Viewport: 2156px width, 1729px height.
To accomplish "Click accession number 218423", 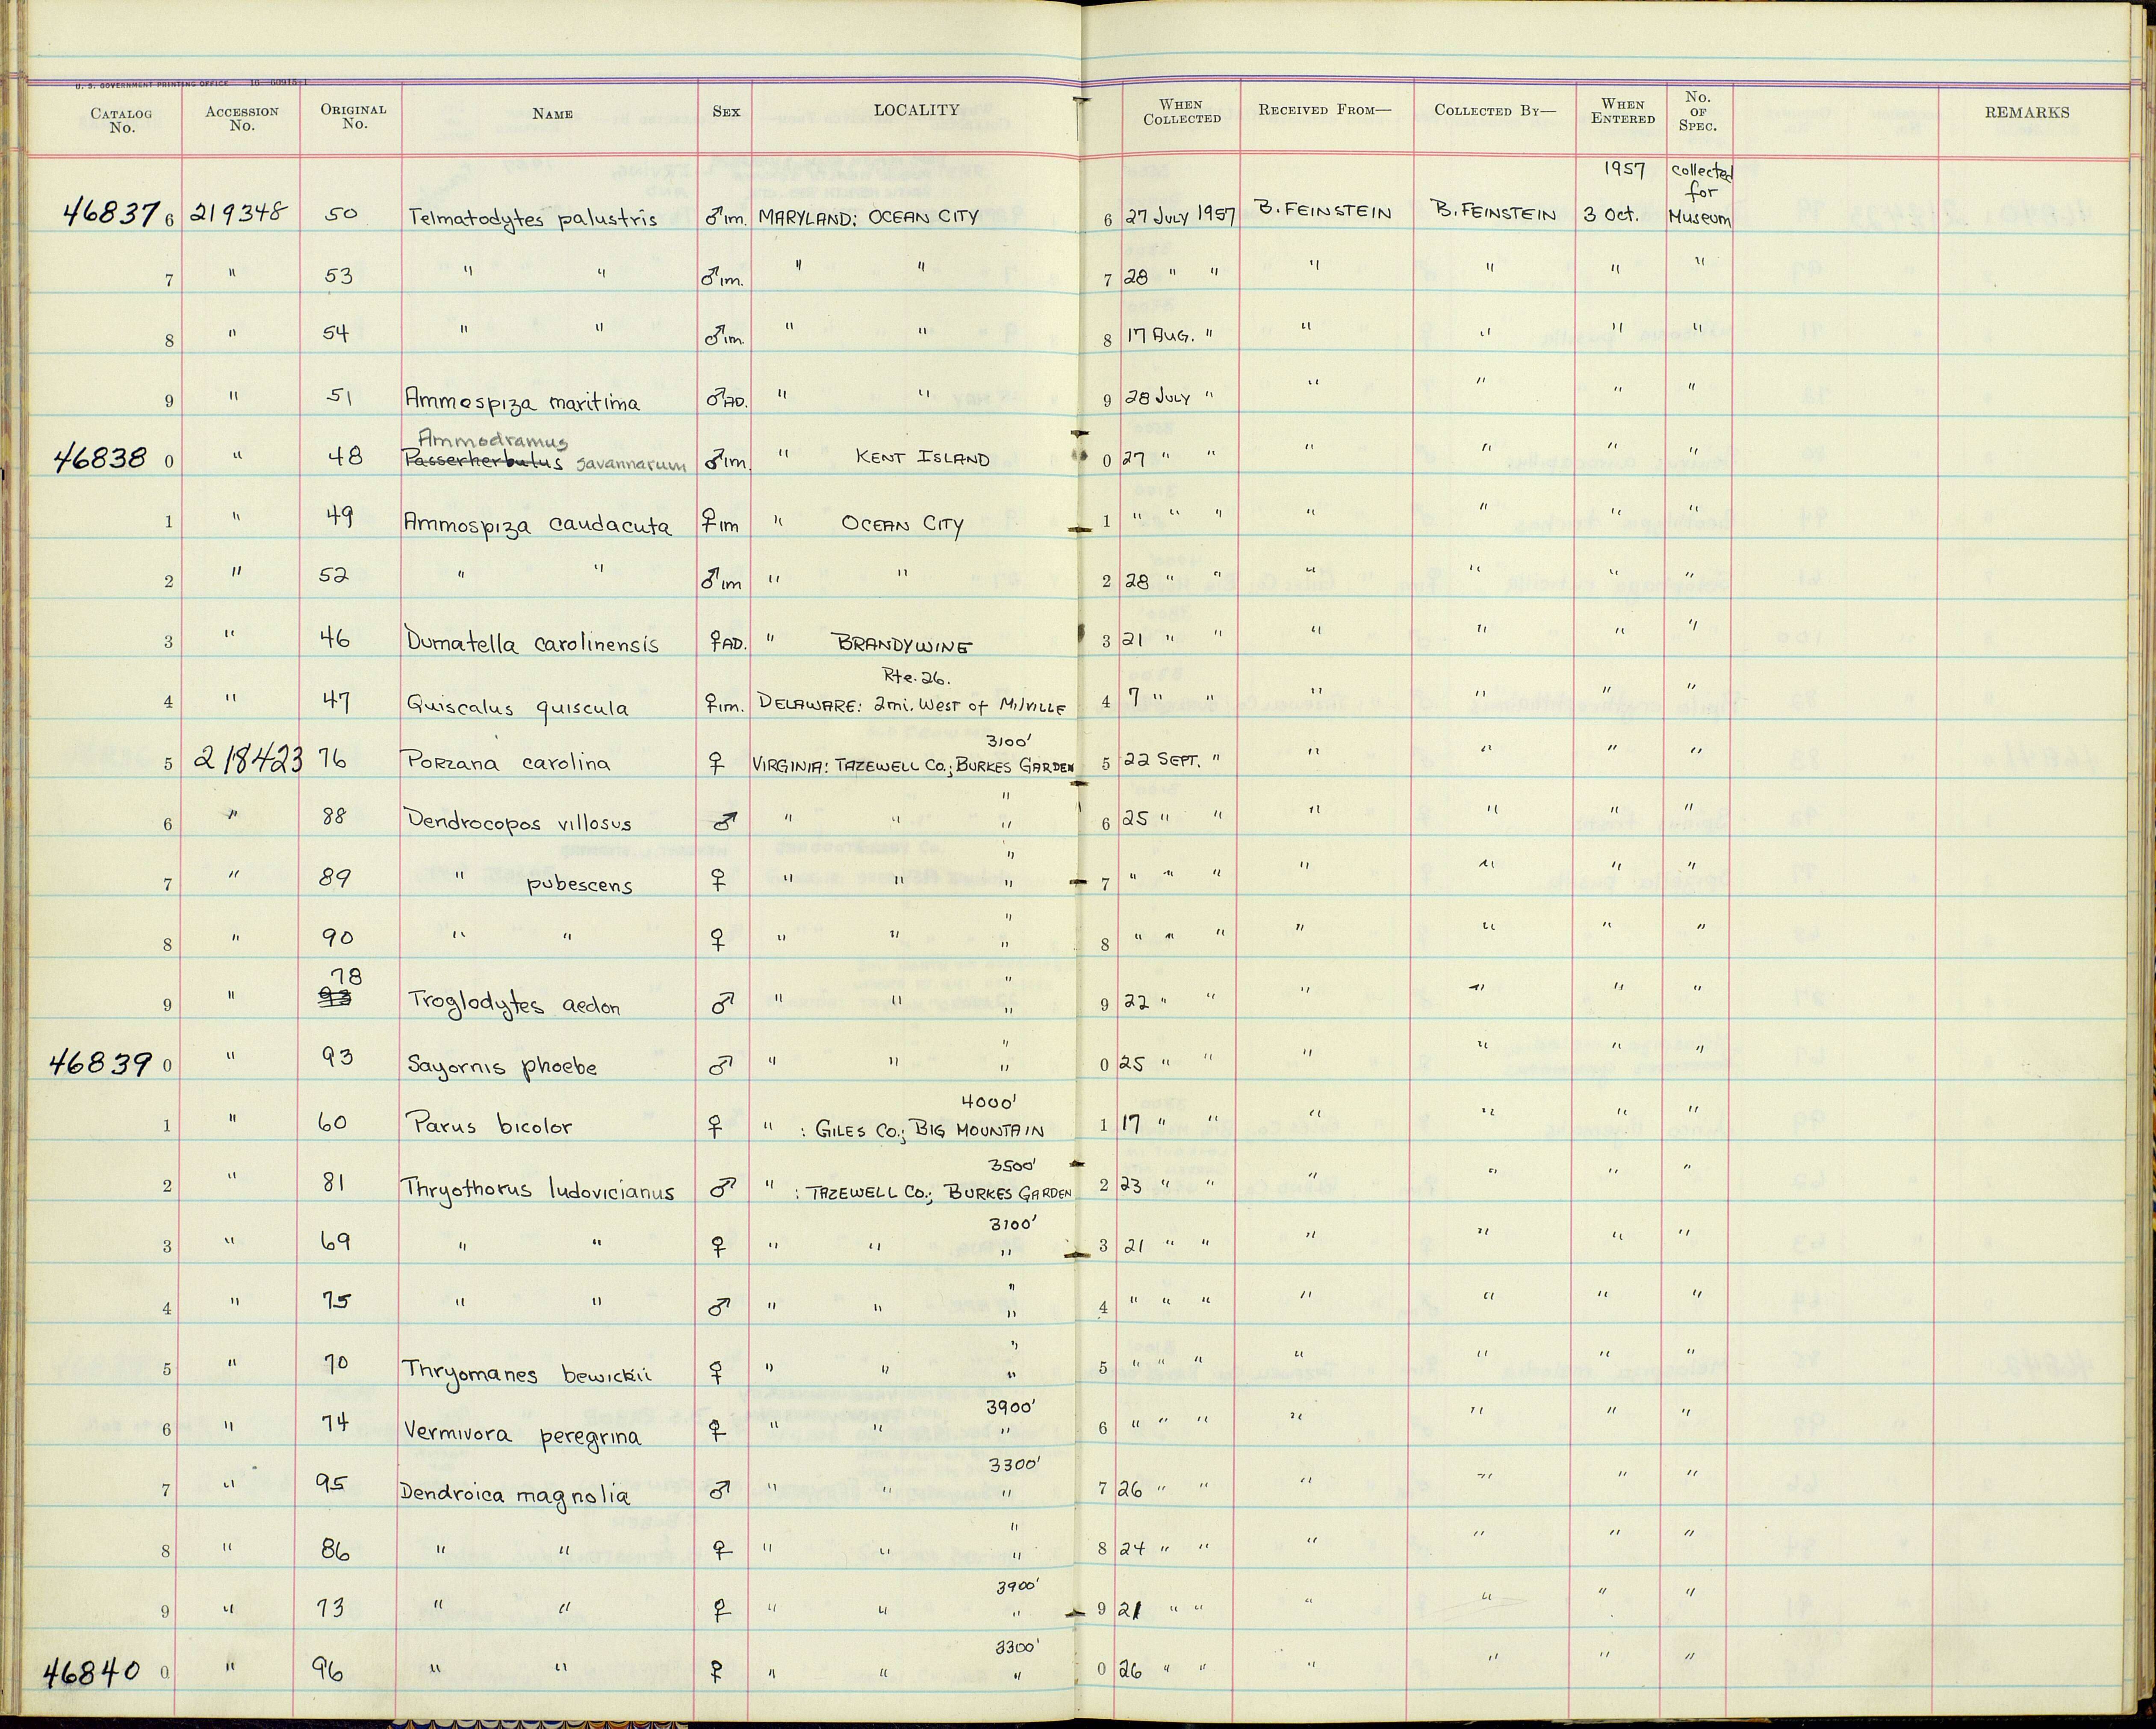I will (248, 760).
